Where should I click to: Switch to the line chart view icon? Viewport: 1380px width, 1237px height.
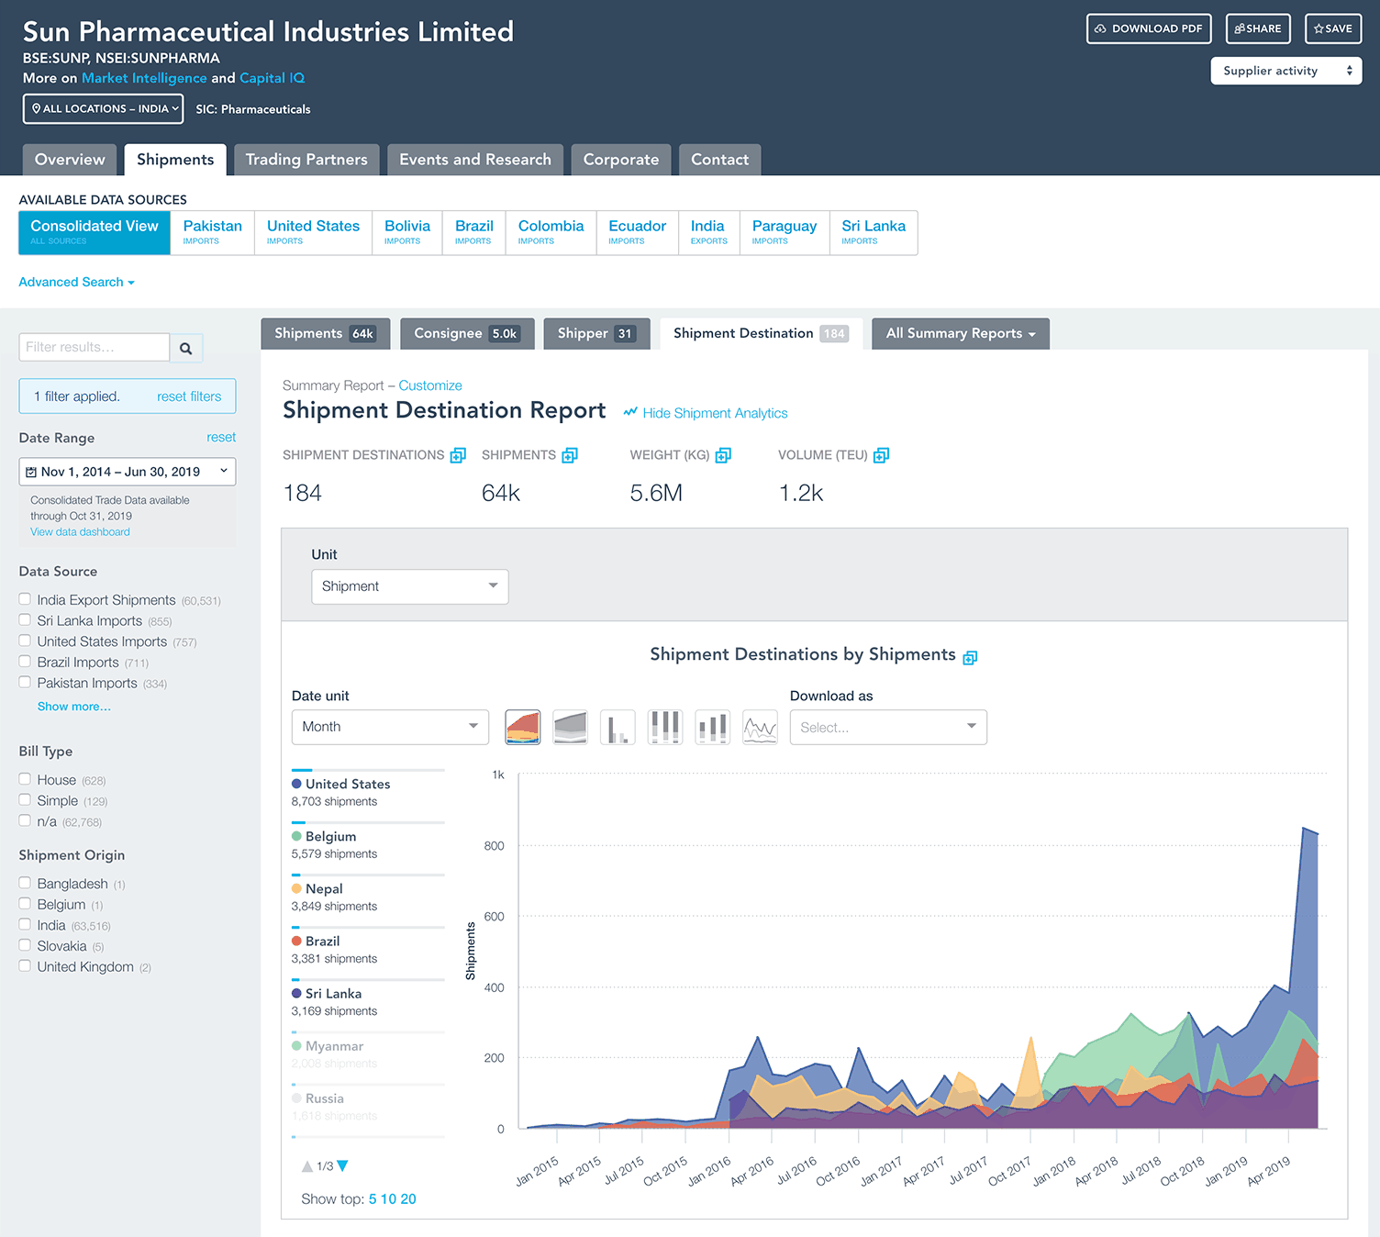coord(760,727)
